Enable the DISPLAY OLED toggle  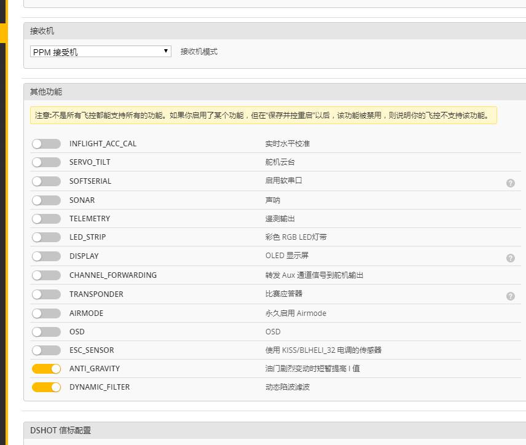click(x=46, y=256)
